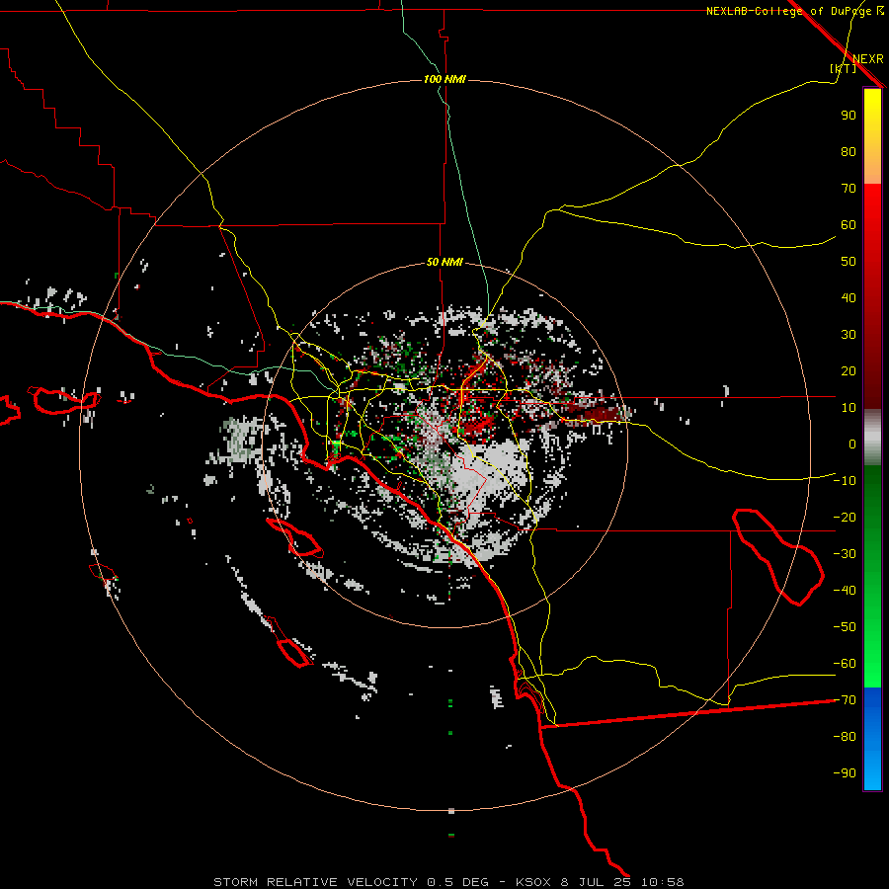This screenshot has height=889, width=889.
Task: Pick the yellow top segment of velocity scale
Action: click(872, 136)
